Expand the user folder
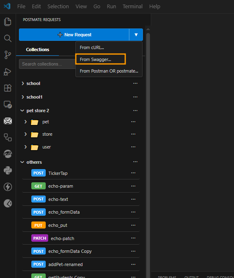234x278 pixels. pyautogui.click(x=26, y=147)
